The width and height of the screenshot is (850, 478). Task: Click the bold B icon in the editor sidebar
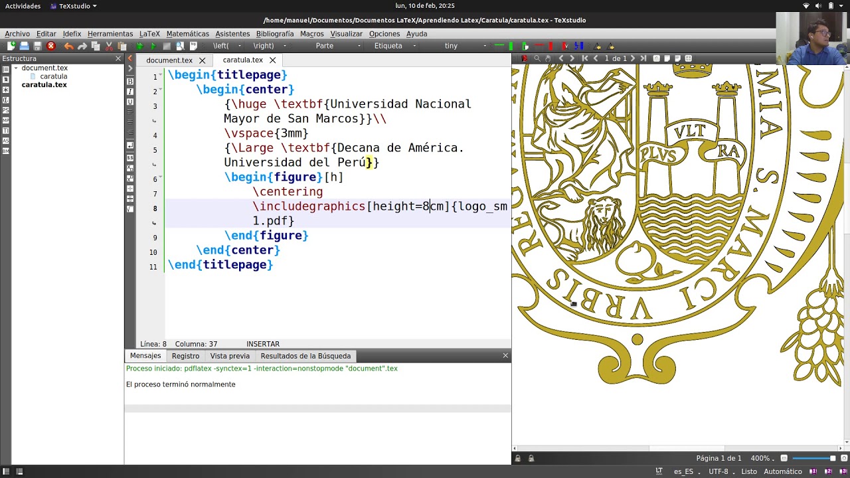click(130, 81)
